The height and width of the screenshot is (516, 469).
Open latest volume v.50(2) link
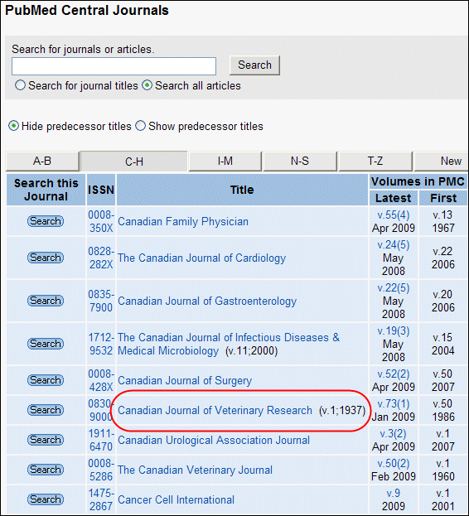pos(394,464)
